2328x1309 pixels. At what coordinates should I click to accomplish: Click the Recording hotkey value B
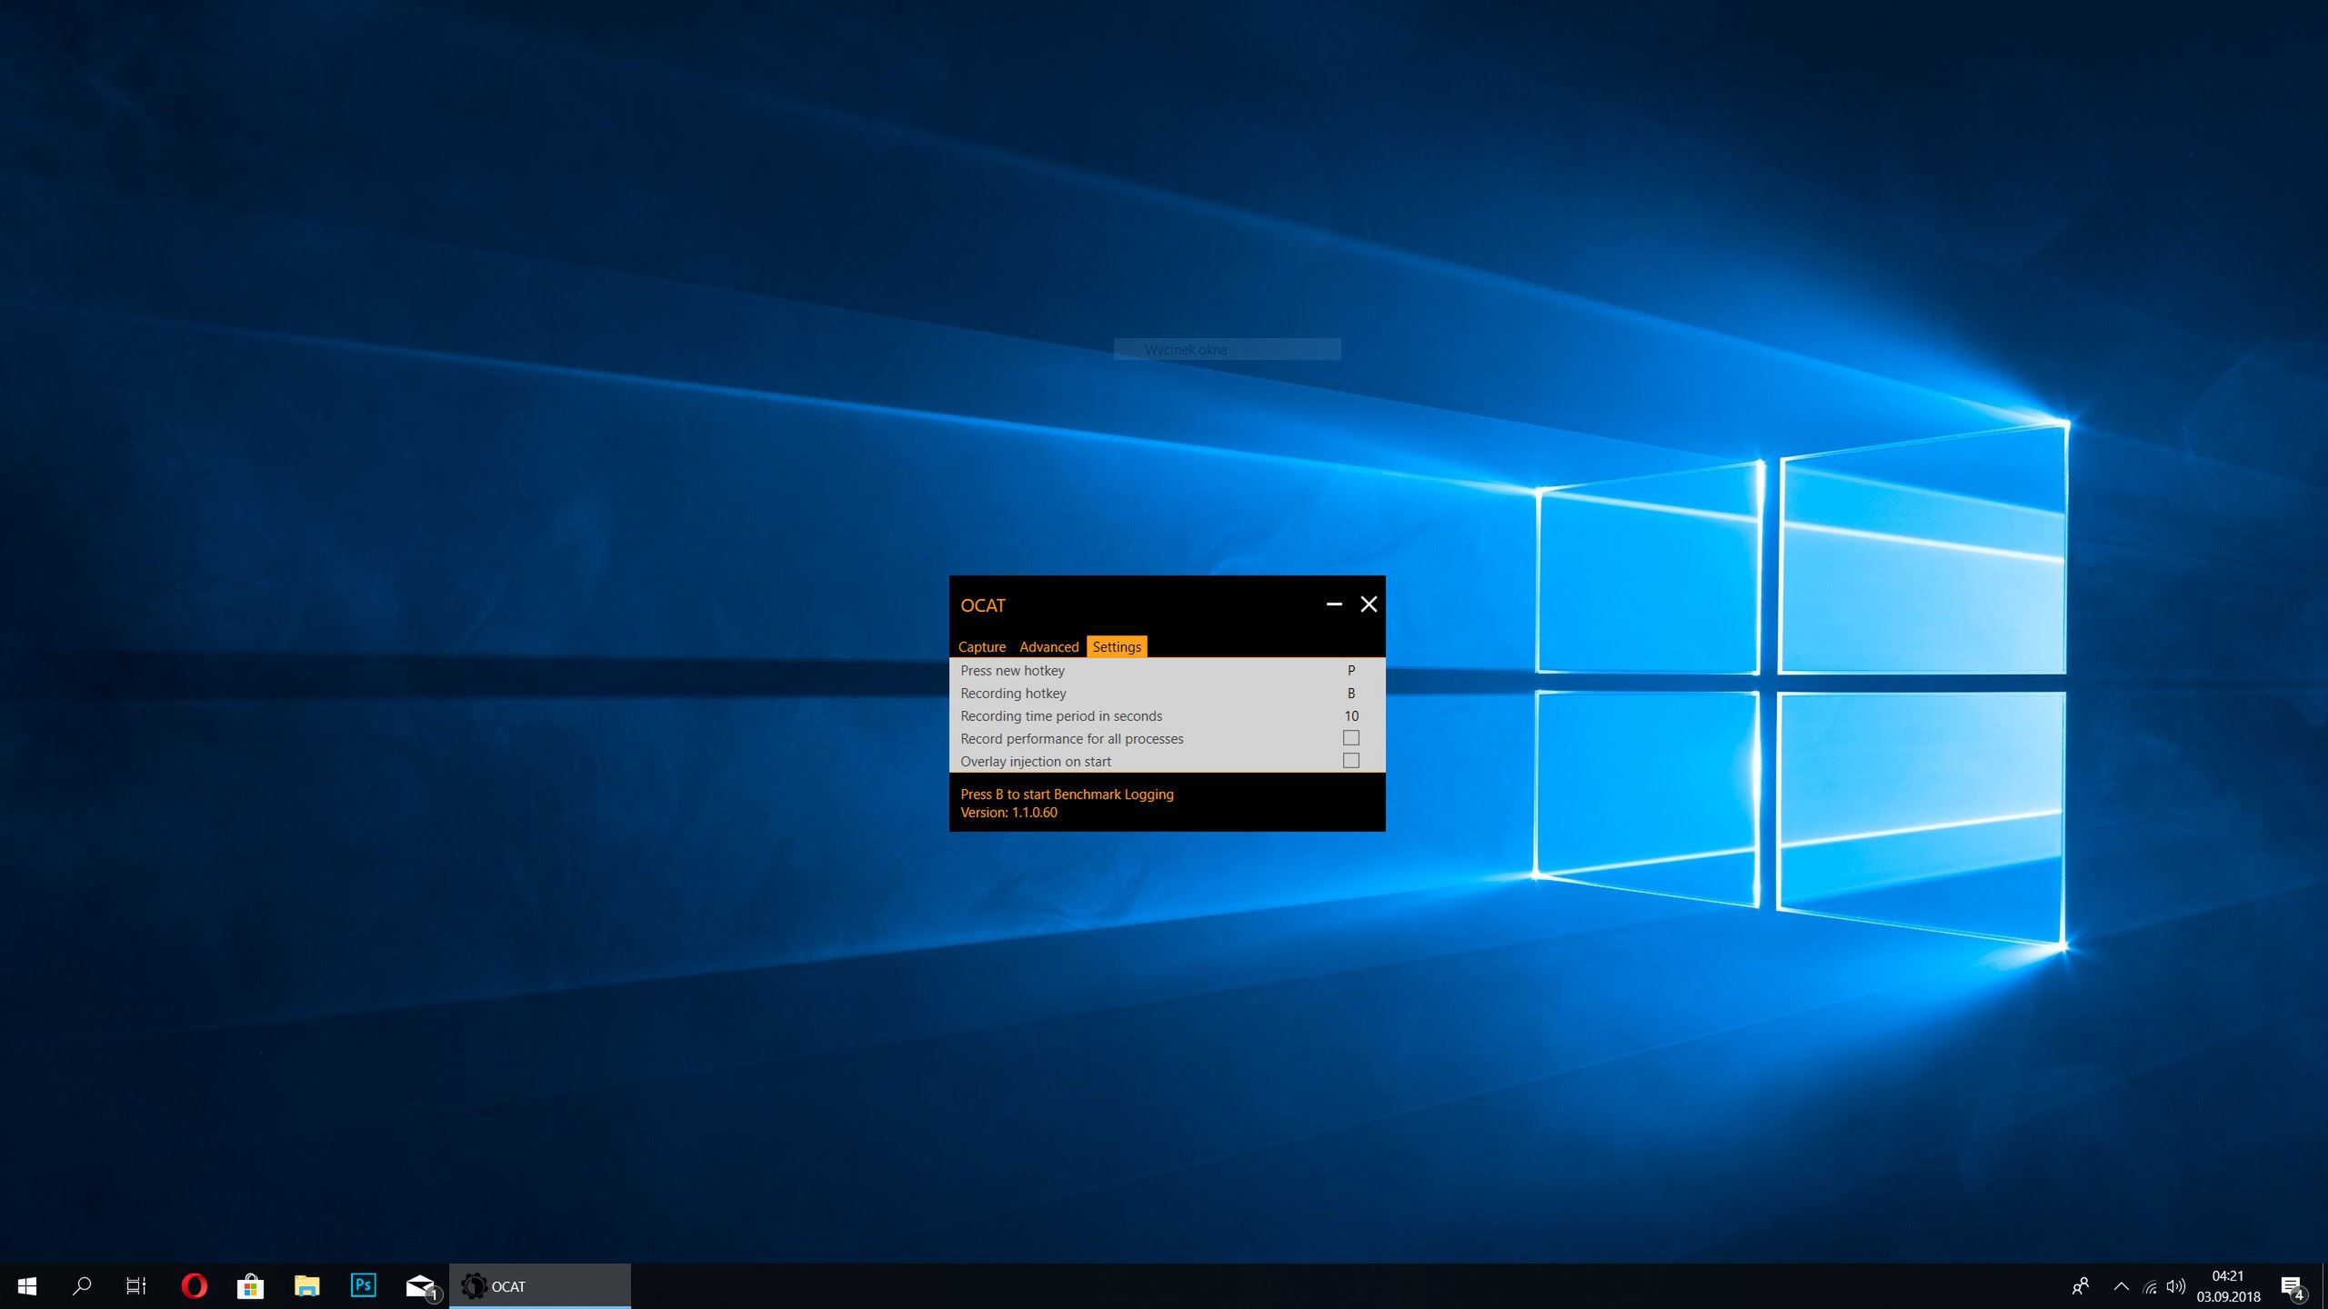(x=1350, y=693)
